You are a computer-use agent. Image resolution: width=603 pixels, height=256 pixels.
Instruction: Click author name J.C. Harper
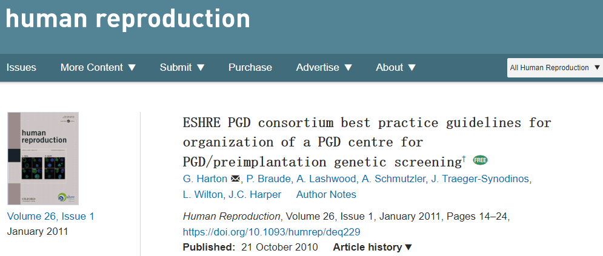point(255,194)
